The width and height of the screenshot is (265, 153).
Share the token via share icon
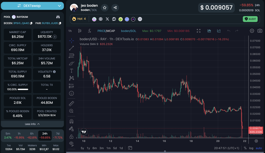pyautogui.click(x=115, y=8)
